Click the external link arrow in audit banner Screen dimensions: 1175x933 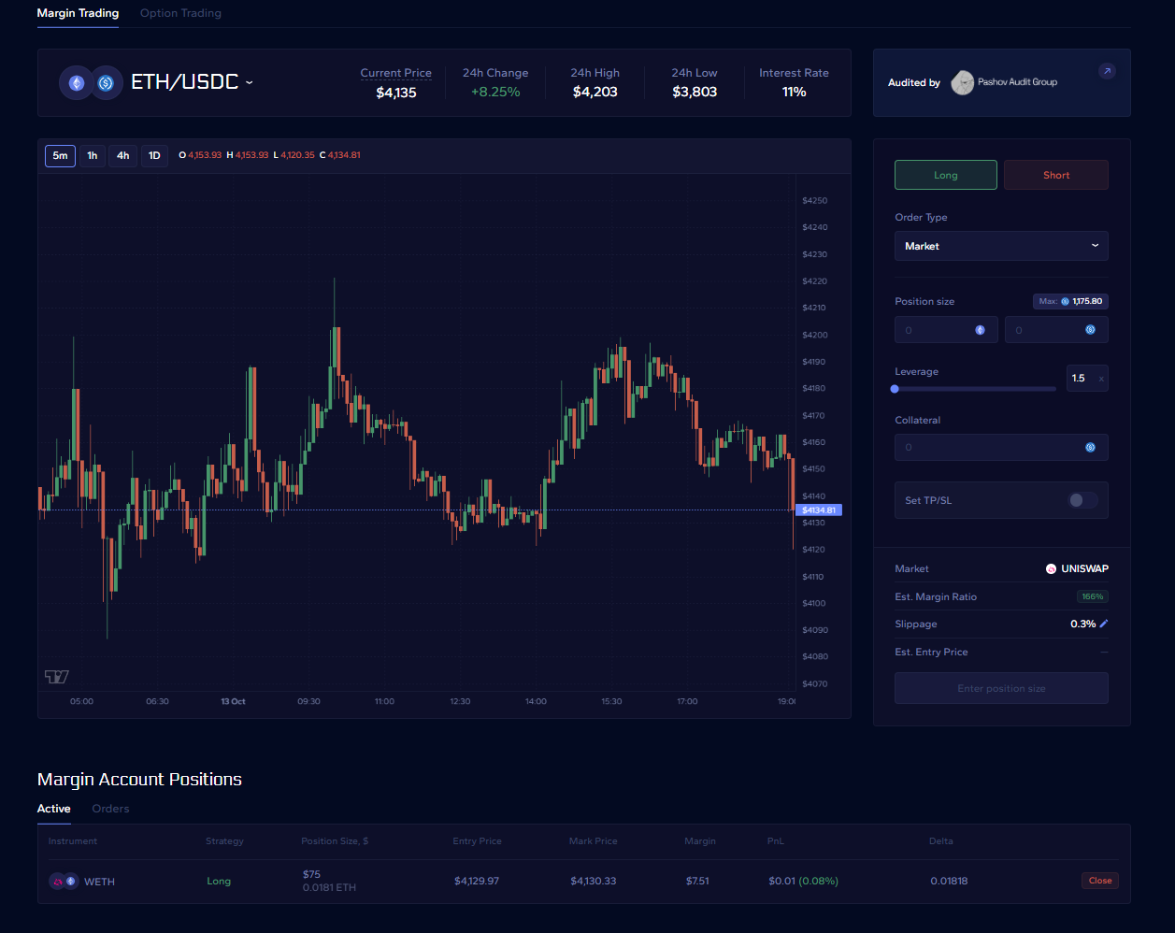1107,71
